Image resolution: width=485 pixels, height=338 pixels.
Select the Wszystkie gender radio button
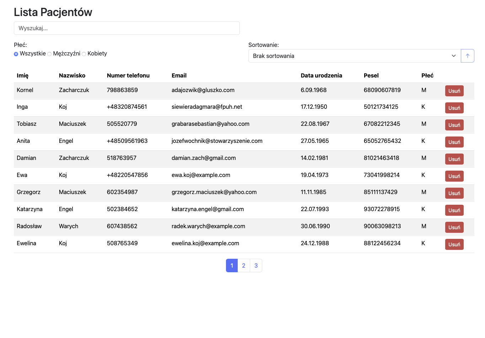(16, 54)
